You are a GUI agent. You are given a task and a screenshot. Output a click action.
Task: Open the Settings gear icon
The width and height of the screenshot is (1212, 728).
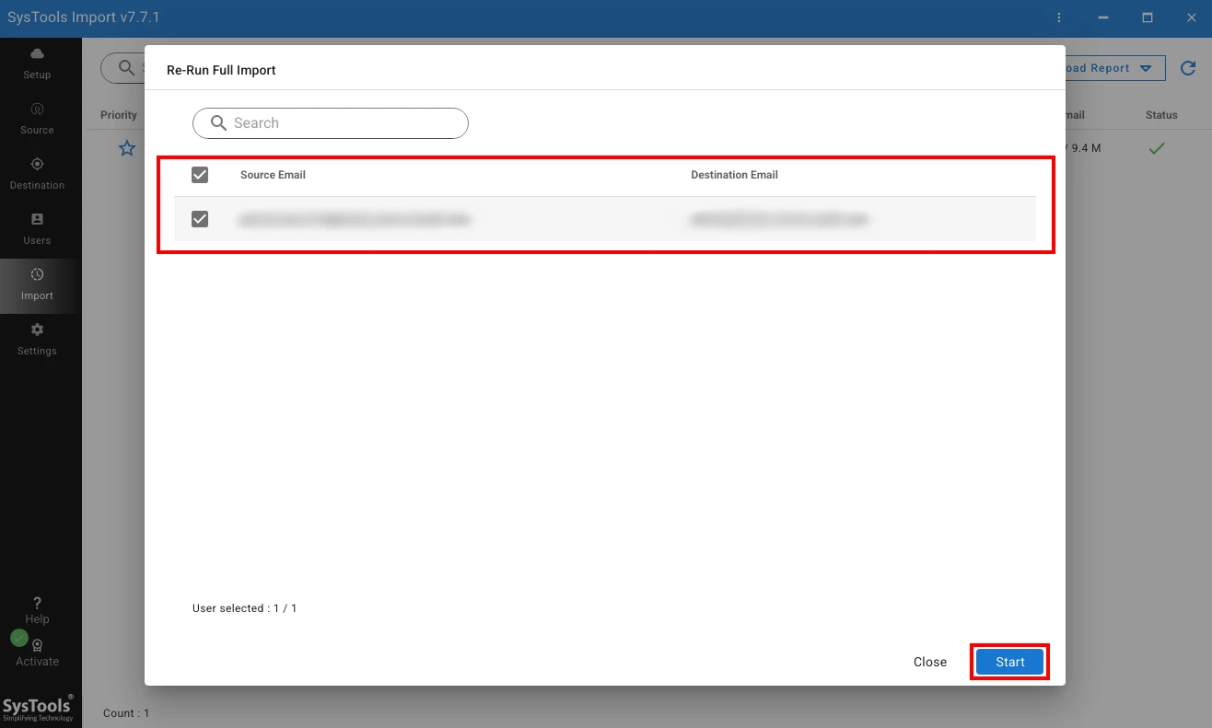tap(37, 329)
